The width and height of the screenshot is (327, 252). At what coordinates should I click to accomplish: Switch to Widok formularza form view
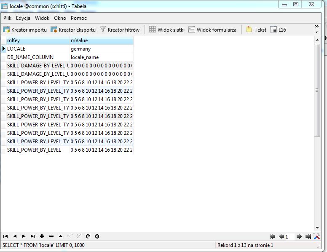click(212, 29)
